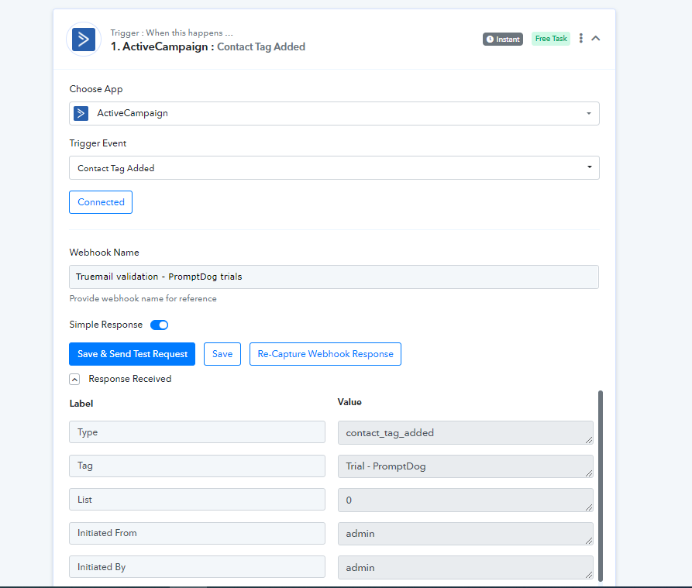Image resolution: width=692 pixels, height=588 pixels.
Task: Collapse the Response Received section
Action: tap(74, 380)
